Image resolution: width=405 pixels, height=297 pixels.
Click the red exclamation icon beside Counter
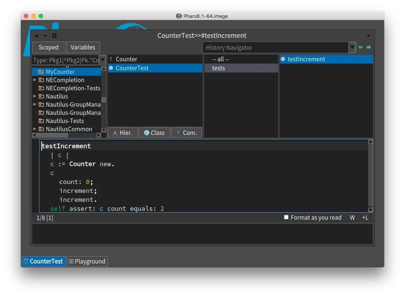(x=111, y=59)
